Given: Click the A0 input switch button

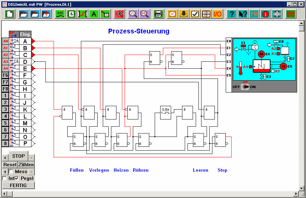Looking at the screenshot, I should (x=5, y=41).
